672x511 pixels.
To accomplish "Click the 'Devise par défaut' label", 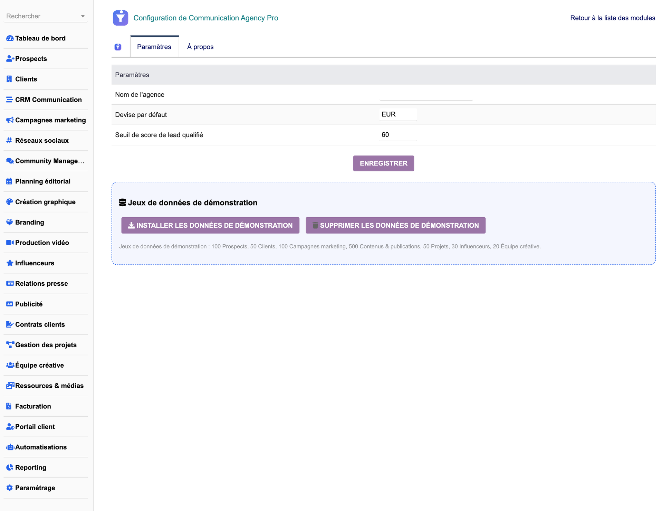I will click(x=141, y=115).
